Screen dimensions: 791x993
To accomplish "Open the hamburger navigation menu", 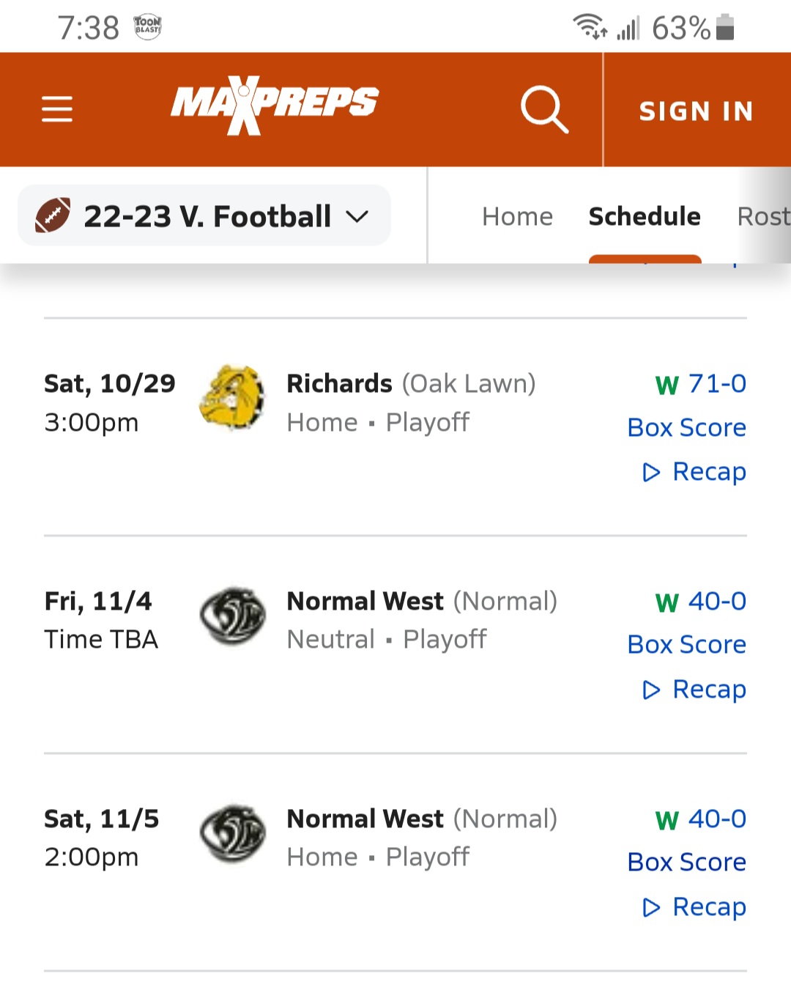I will (57, 109).
